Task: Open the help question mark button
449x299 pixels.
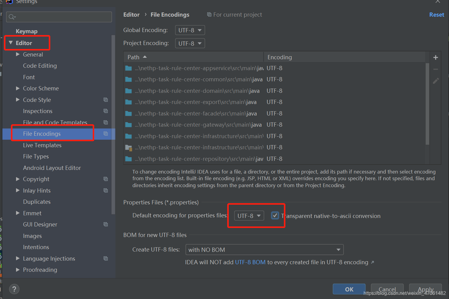Action: (x=14, y=289)
